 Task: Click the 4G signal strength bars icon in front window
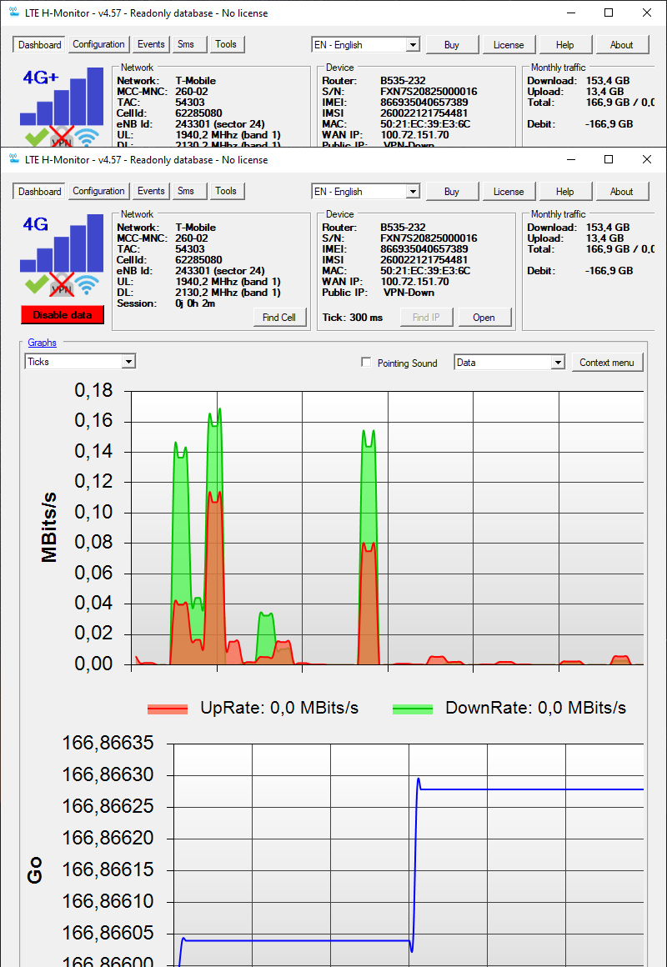[62, 243]
